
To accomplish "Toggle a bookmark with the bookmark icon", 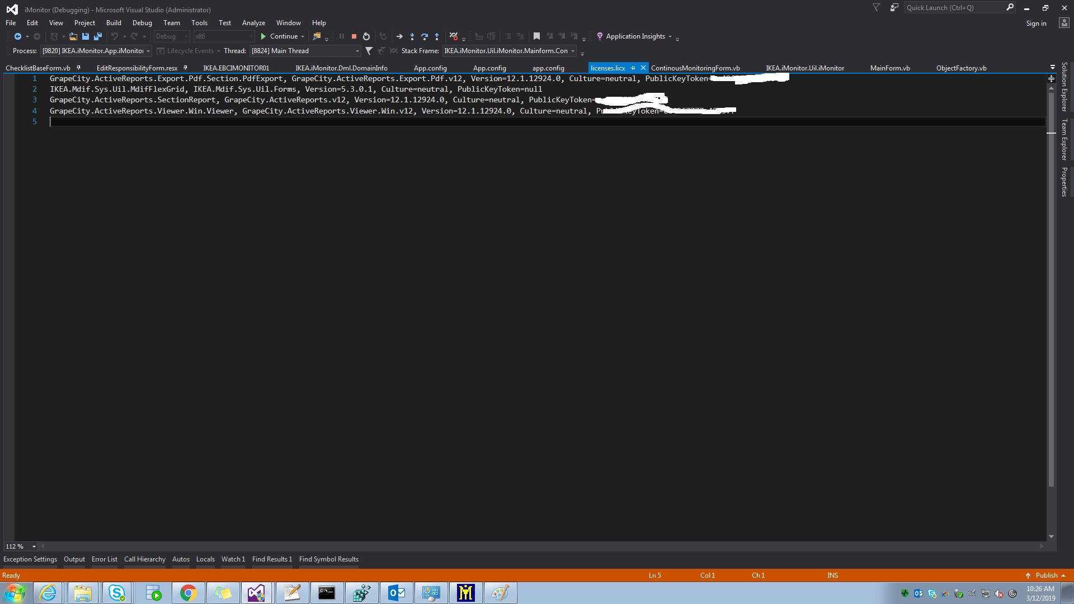I will pyautogui.click(x=536, y=36).
